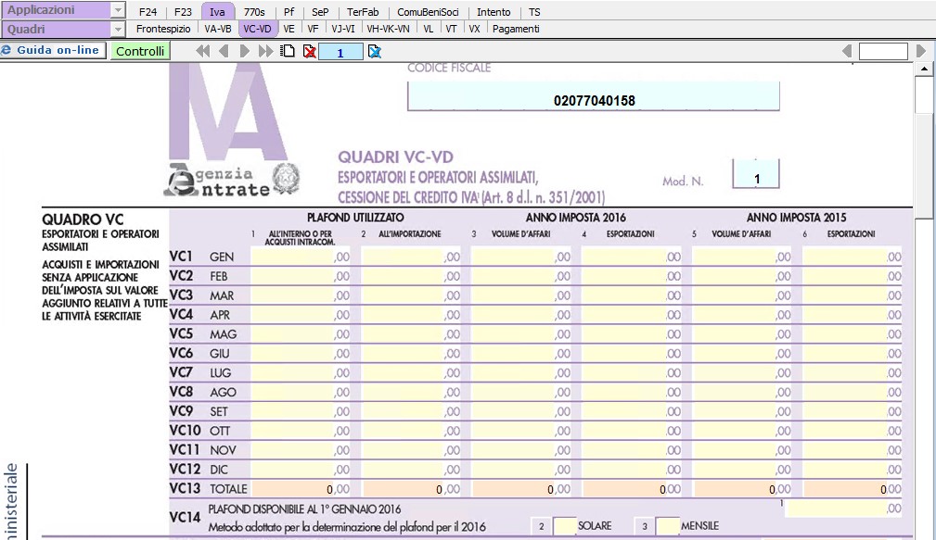Click VC1 GEN all'interno plafond field
The image size is (936, 540).
coord(301,257)
